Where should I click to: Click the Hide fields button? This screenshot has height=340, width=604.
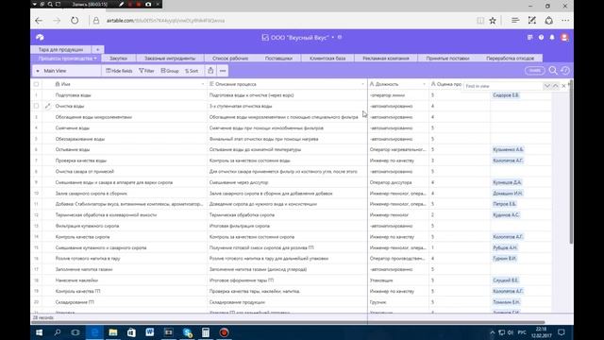click(x=119, y=71)
